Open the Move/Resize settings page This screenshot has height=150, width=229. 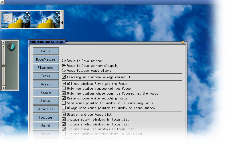pyautogui.click(x=46, y=59)
